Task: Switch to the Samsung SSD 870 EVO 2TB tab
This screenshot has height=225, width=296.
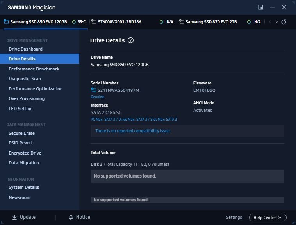Action: tap(211, 22)
